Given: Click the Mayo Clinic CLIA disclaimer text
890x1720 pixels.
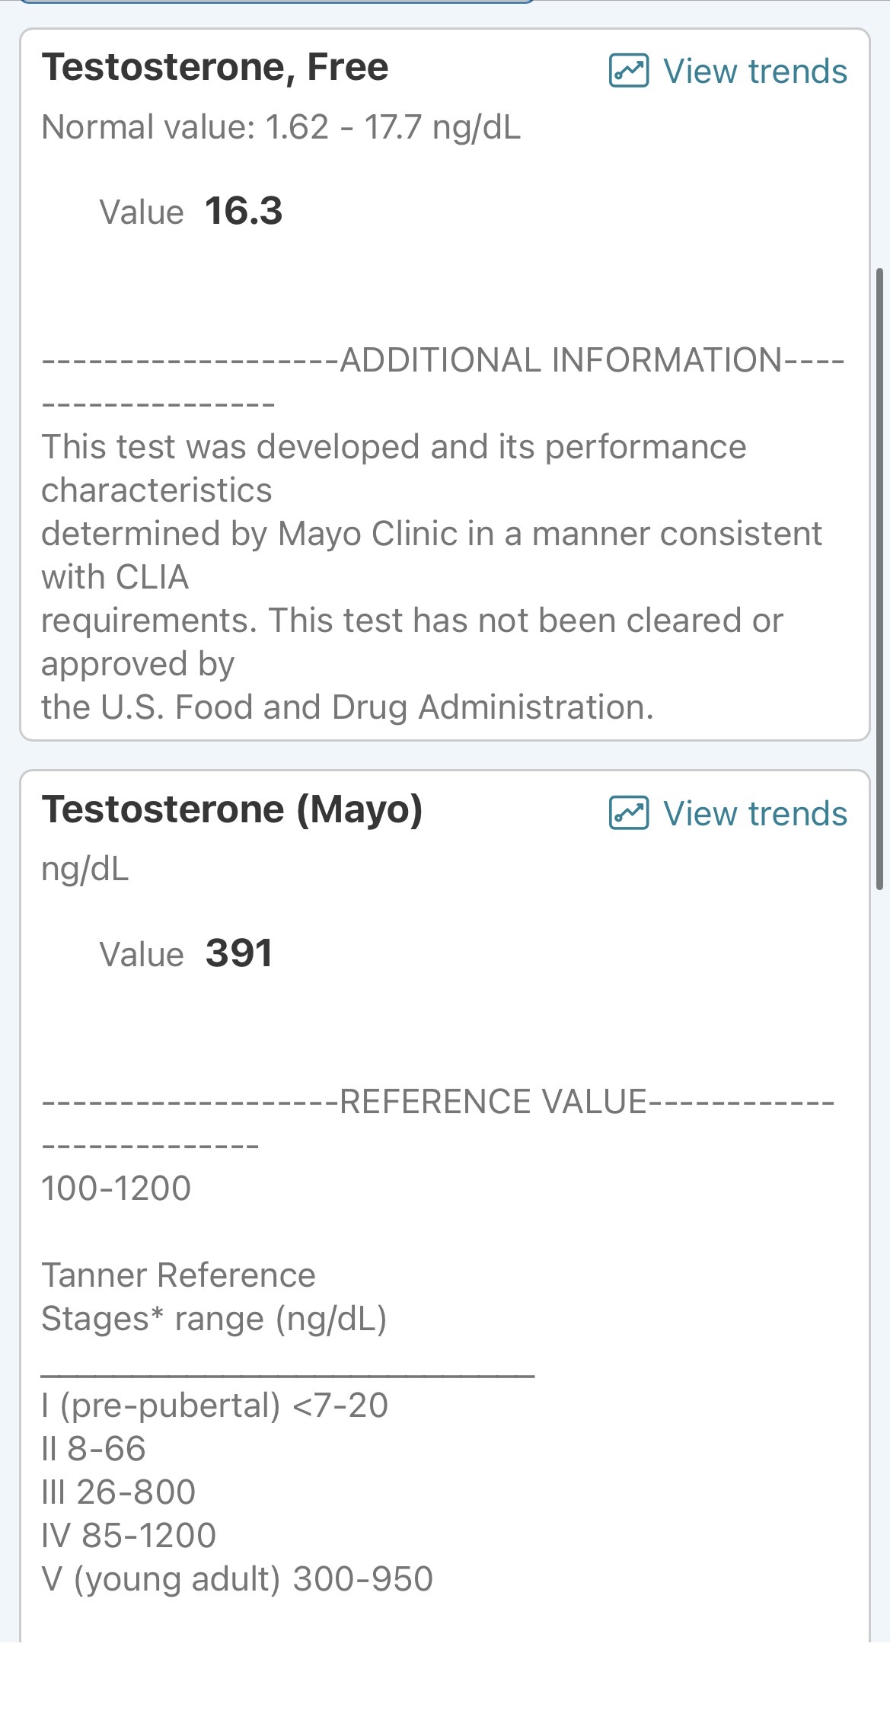Looking at the screenshot, I should [x=431, y=576].
